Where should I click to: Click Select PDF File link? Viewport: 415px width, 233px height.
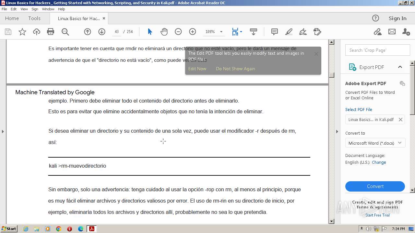coord(359,110)
